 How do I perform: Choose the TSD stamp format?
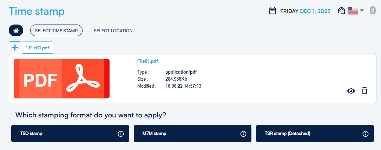[x=63, y=134]
